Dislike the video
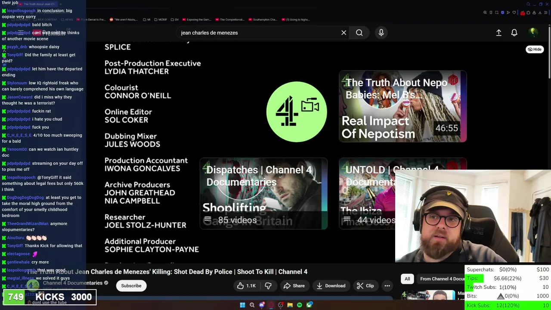Viewport: 551px width, 310px height. [x=268, y=286]
